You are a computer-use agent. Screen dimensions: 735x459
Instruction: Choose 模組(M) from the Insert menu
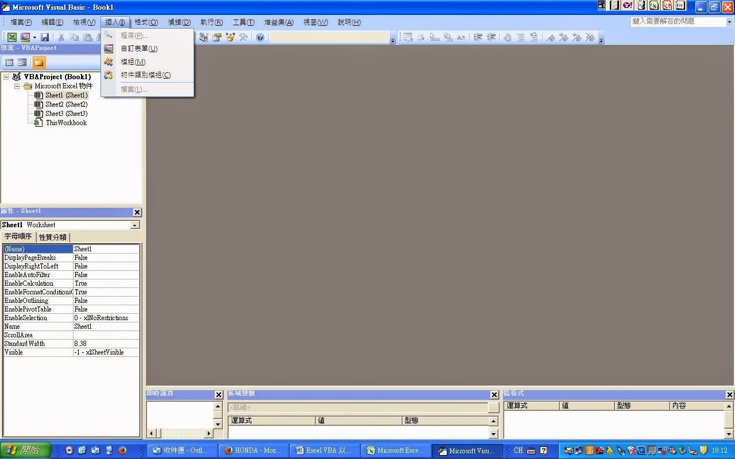click(x=148, y=62)
